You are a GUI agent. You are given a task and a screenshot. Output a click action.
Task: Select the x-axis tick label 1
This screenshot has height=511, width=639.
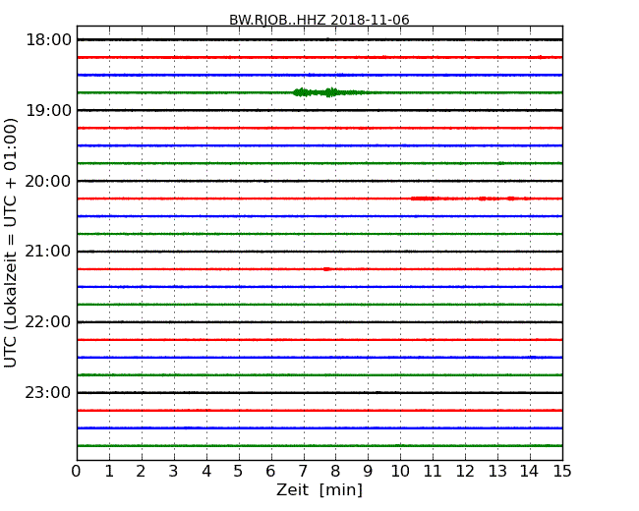(109, 471)
